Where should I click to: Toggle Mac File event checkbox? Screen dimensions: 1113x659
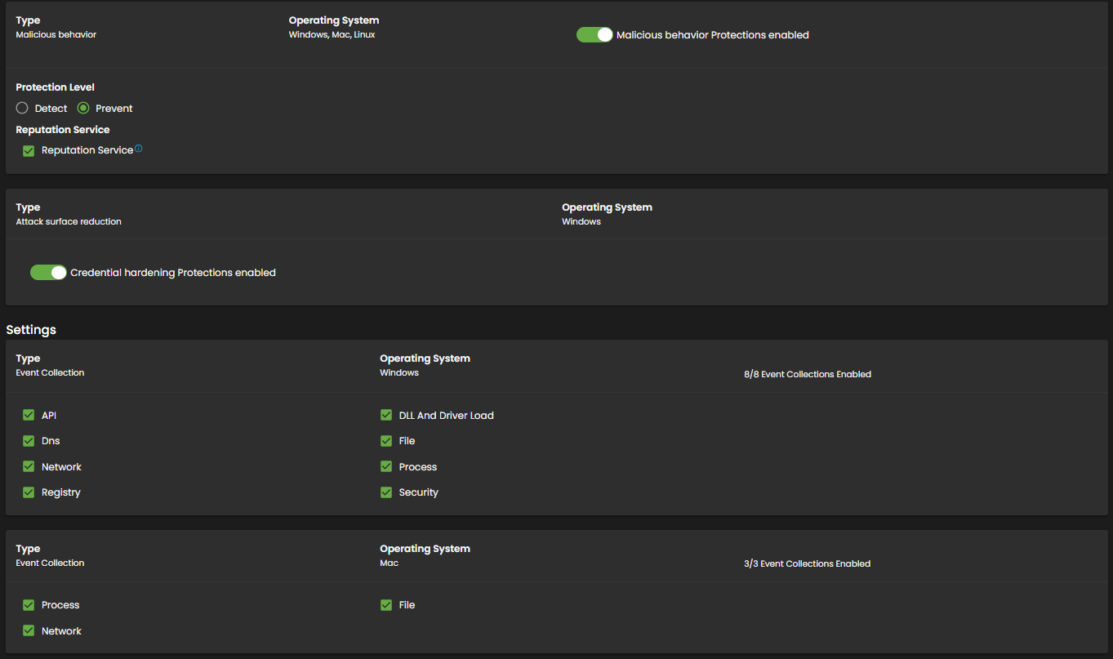[386, 605]
